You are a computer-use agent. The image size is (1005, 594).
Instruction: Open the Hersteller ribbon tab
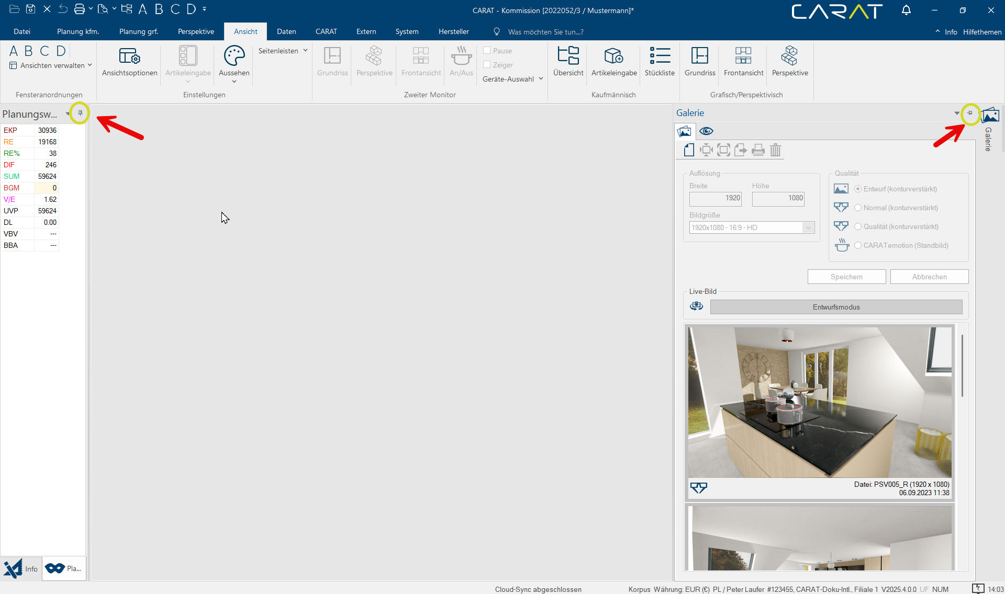pos(453,31)
